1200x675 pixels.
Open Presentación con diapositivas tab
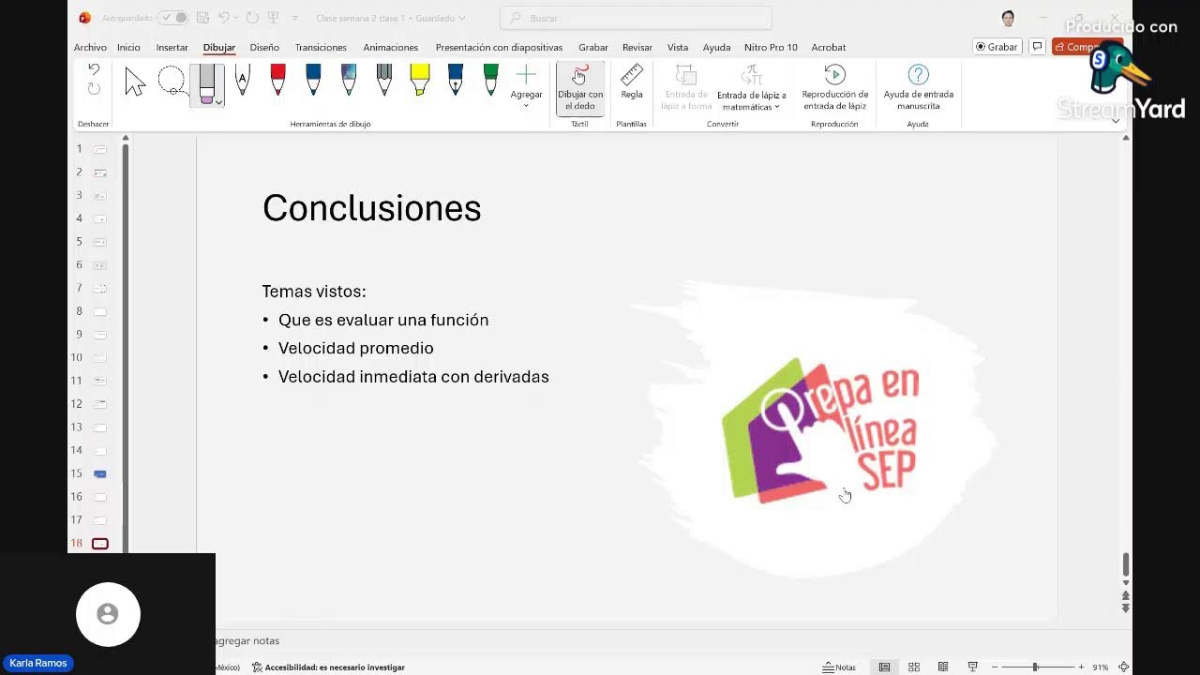point(499,47)
